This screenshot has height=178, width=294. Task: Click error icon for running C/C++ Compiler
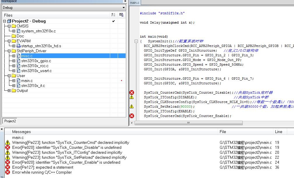pyautogui.click(x=8, y=172)
